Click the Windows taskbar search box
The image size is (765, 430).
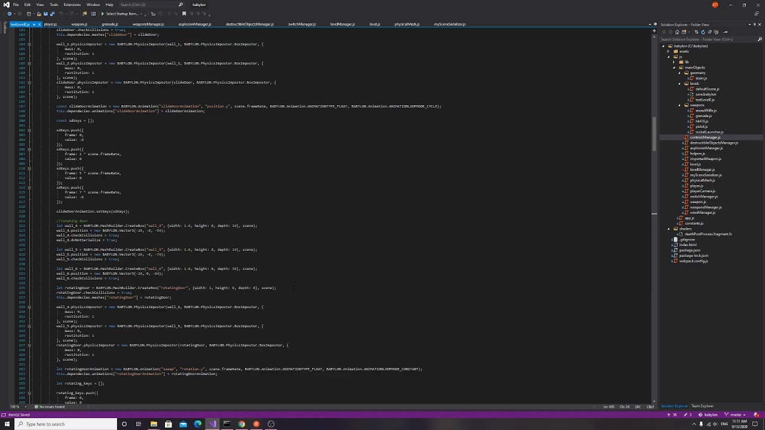[66, 424]
